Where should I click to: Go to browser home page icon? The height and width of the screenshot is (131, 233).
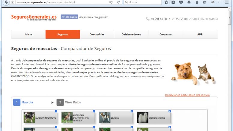click(x=197, y=2)
